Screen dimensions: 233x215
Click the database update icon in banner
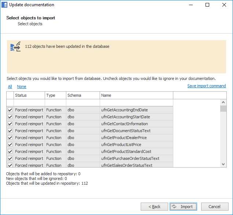[15, 47]
